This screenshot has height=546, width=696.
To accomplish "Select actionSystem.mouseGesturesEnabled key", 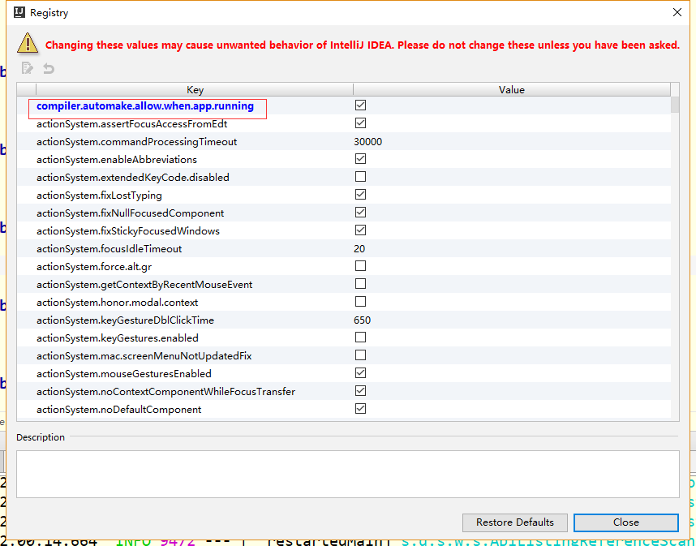I will (124, 374).
